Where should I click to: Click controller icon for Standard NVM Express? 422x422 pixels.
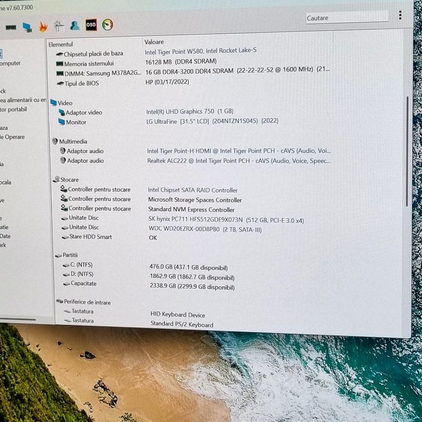click(x=65, y=208)
